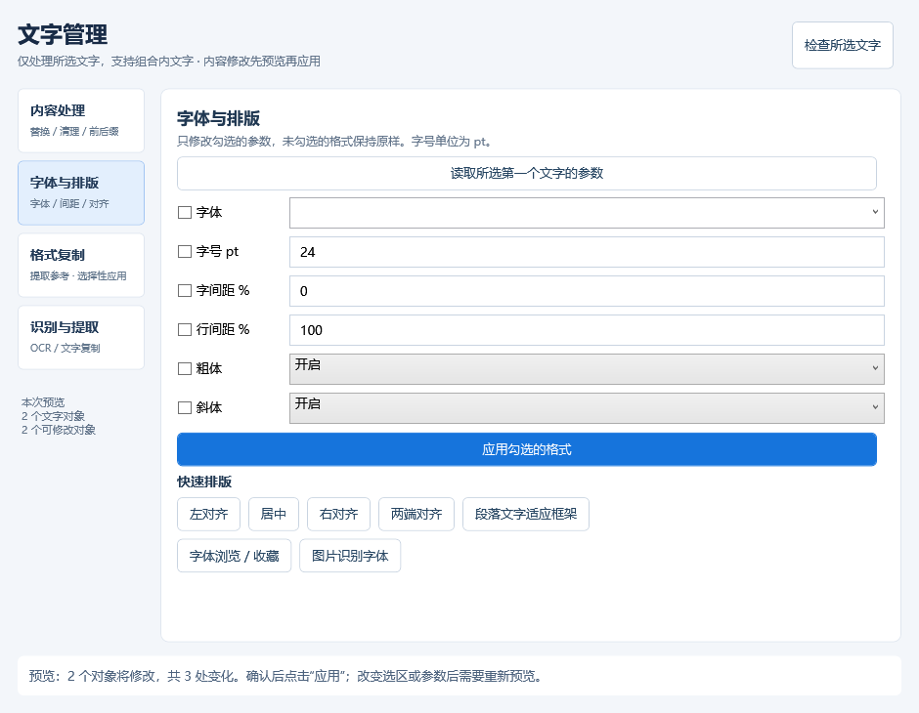This screenshot has height=713, width=919.
Task: Toggle the 行间距 % checkbox
Action: 185,329
